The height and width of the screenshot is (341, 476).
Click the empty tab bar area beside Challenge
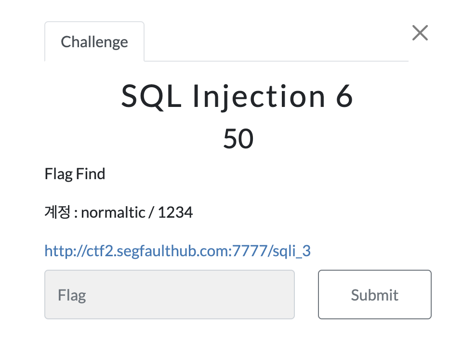[276, 41]
